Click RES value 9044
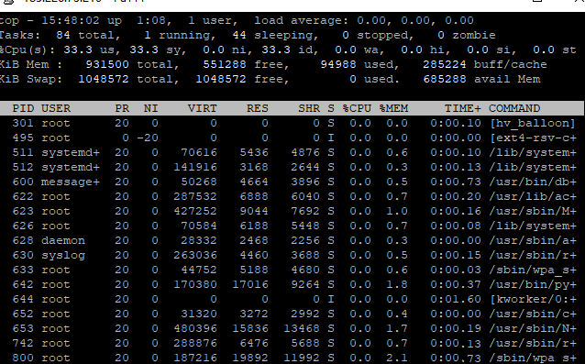This screenshot has width=585, height=364. (254, 211)
